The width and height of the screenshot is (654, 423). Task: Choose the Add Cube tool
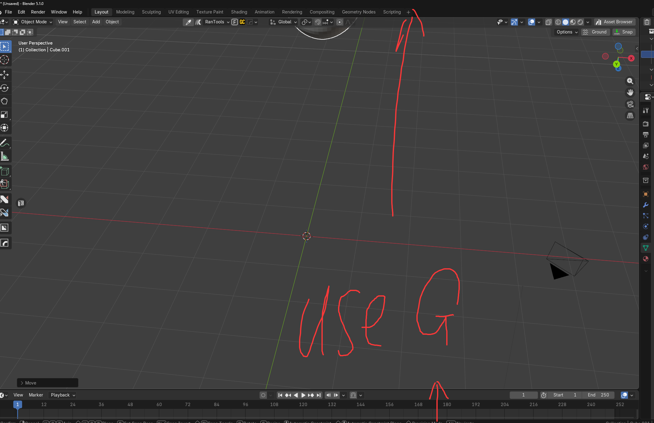click(x=5, y=171)
